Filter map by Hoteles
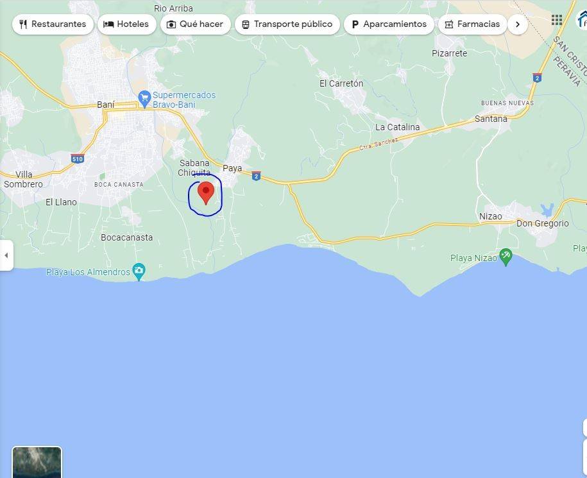The height and width of the screenshot is (478, 587). point(126,24)
